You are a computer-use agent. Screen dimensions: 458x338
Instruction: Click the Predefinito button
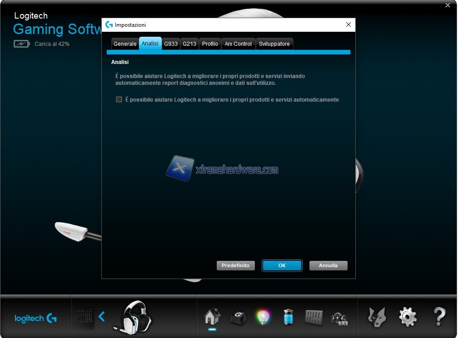pos(235,265)
